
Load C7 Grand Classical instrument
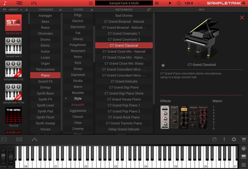124,45
